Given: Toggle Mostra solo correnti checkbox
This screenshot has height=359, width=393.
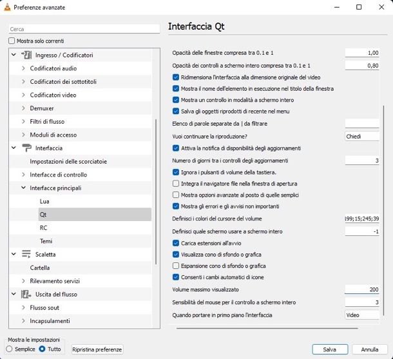Looking at the screenshot, I should pyautogui.click(x=12, y=41).
